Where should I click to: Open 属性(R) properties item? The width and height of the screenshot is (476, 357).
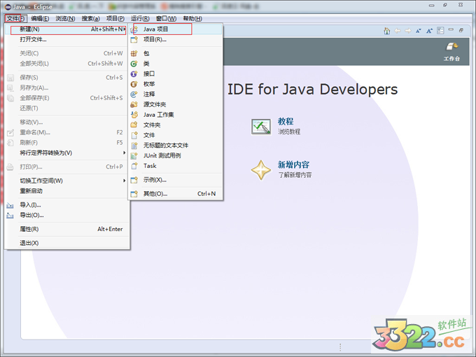[x=67, y=229]
